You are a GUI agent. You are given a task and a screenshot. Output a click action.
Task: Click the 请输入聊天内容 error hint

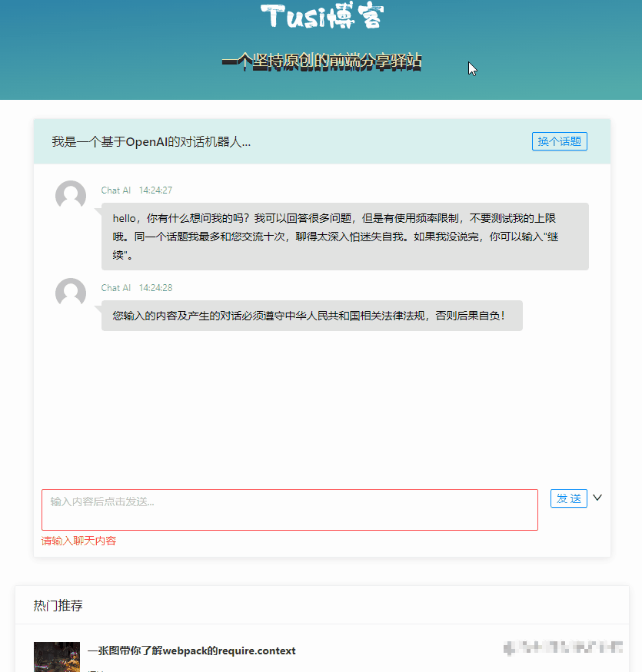point(78,541)
